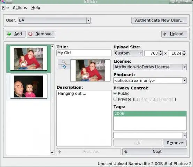This screenshot has height=167, width=193.
Task: Click the # of Photos: 2 status text
Action: pos(178,164)
